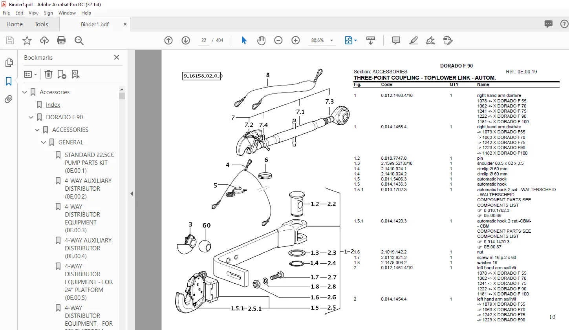This screenshot has height=330, width=569.
Task: Zoom in with the plus button
Action: click(x=296, y=40)
